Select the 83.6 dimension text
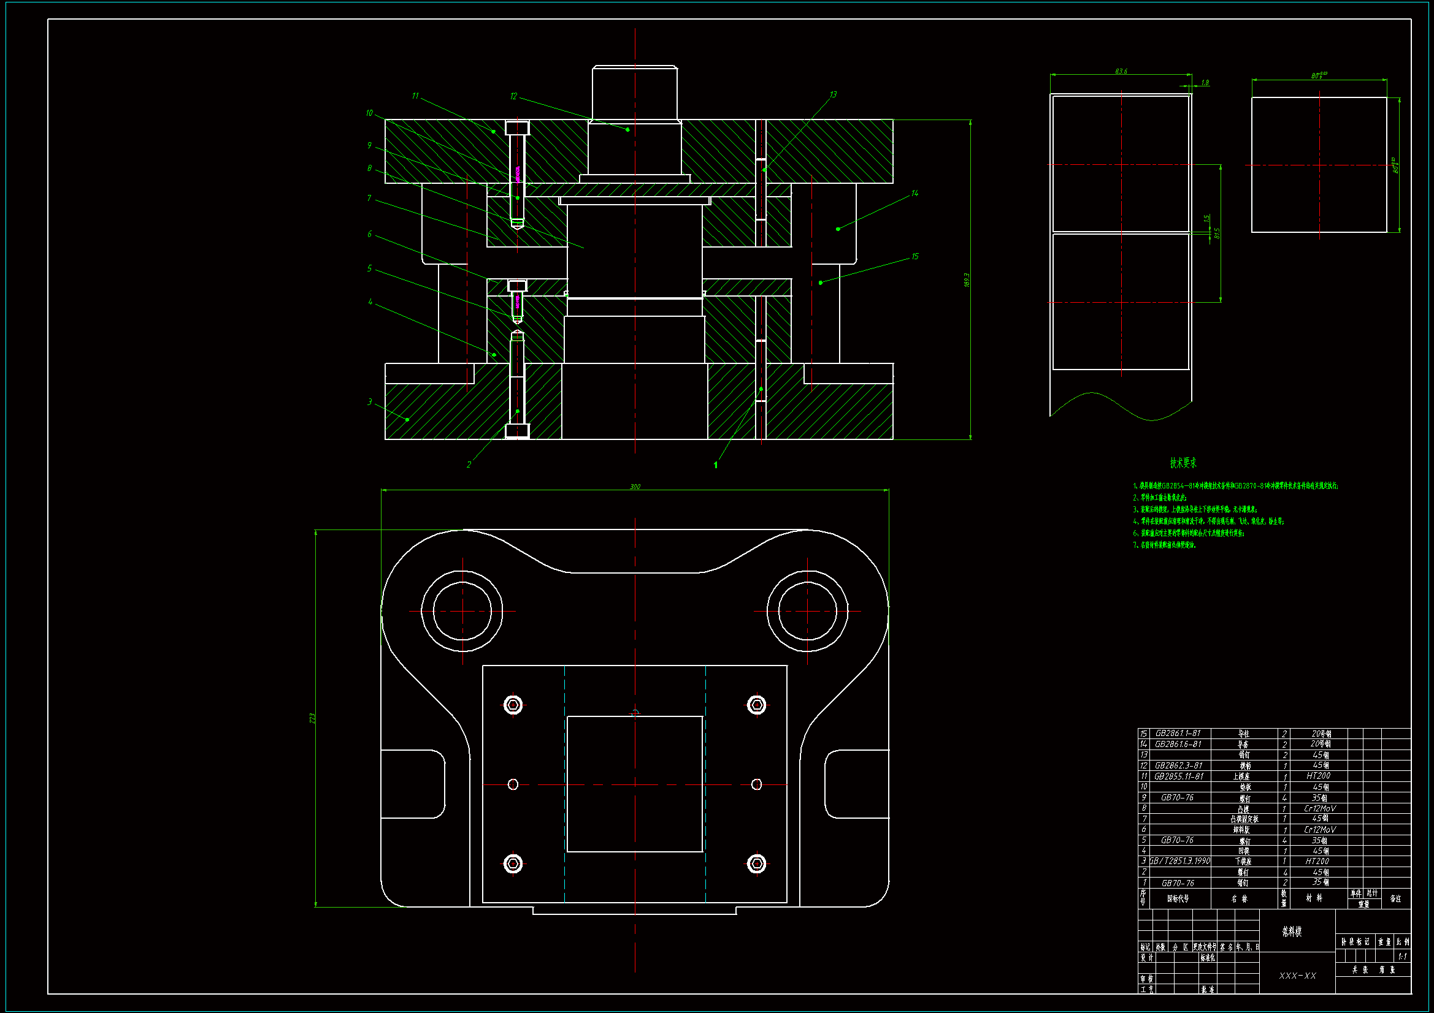The image size is (1434, 1013). click(x=1121, y=71)
